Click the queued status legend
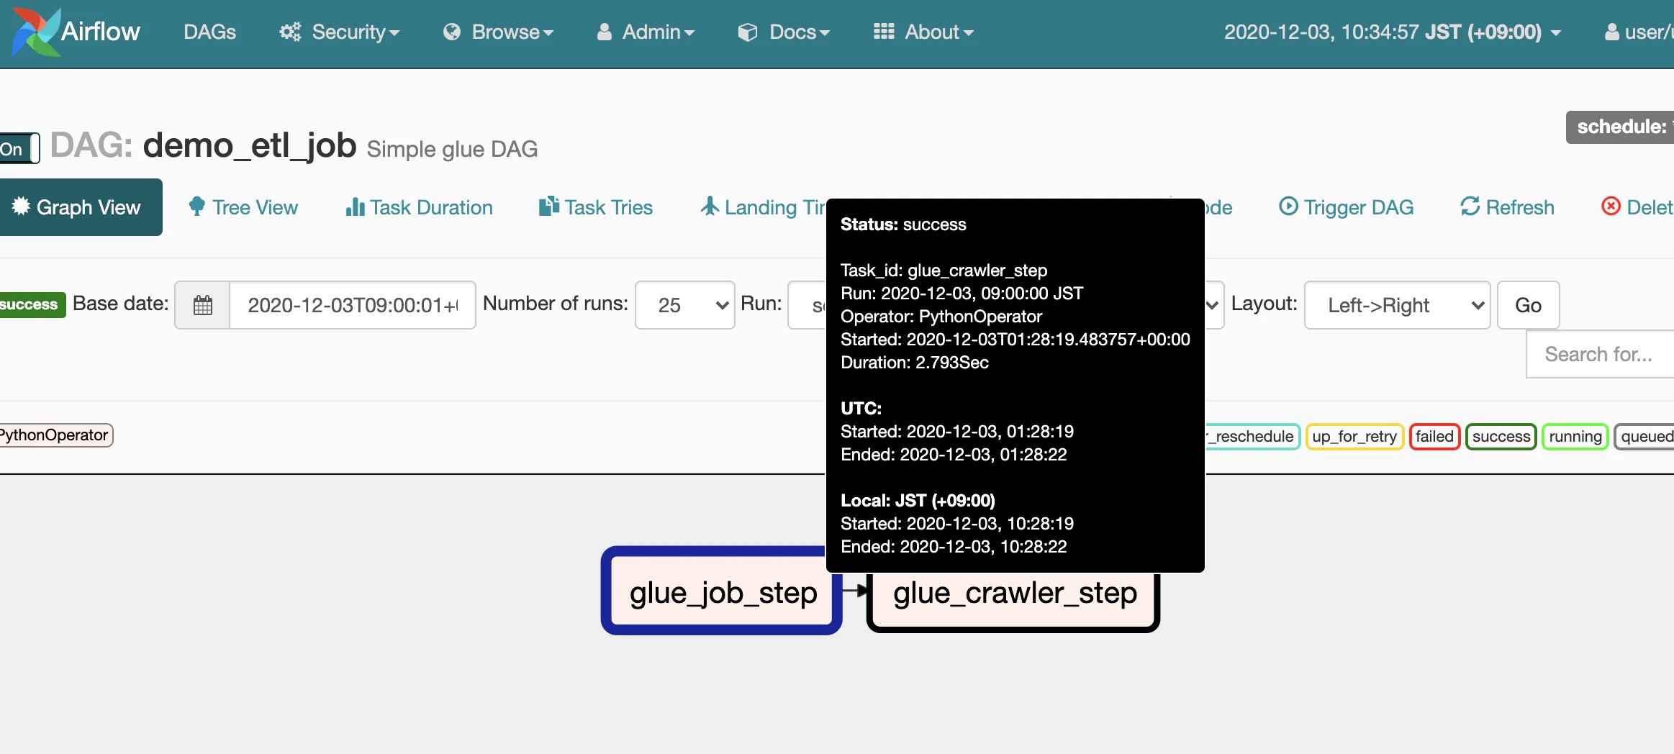This screenshot has width=1674, height=754. coord(1644,437)
